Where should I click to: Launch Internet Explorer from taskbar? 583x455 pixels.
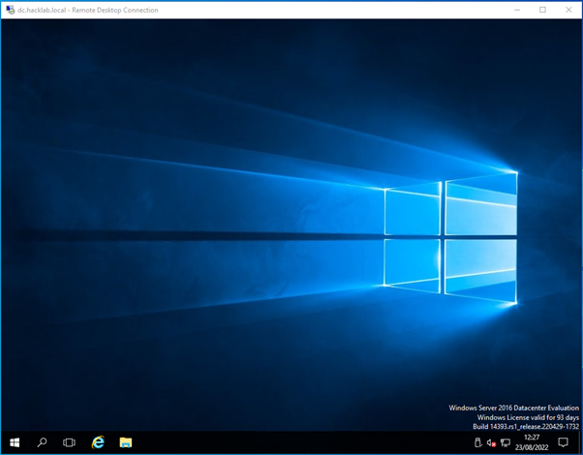point(98,442)
